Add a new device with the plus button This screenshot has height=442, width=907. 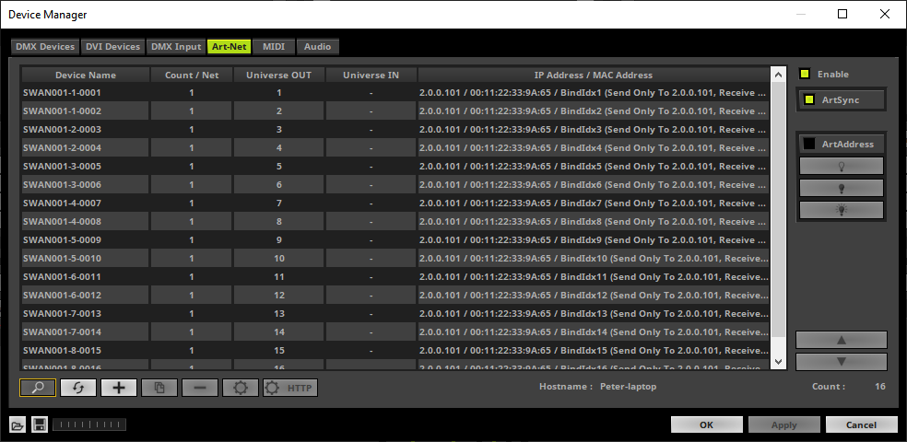[x=119, y=388]
